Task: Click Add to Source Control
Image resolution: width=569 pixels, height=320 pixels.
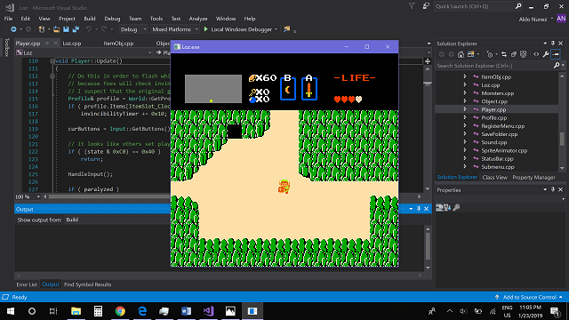Action: pyautogui.click(x=530, y=297)
